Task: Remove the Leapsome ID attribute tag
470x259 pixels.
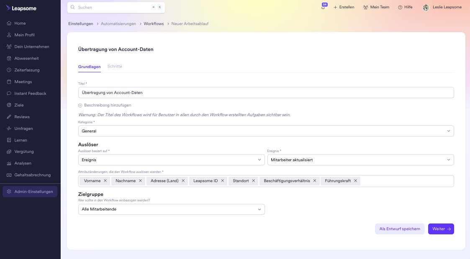Action: 223,181
